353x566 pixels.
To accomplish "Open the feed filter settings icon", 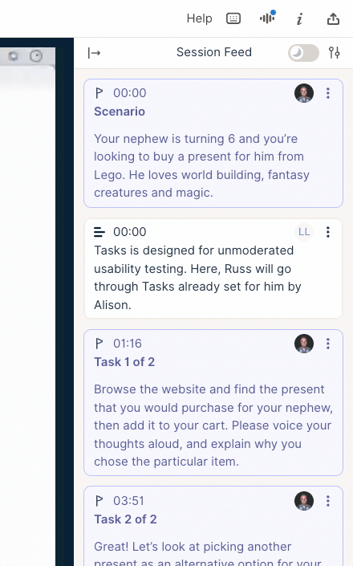I will 335,53.
